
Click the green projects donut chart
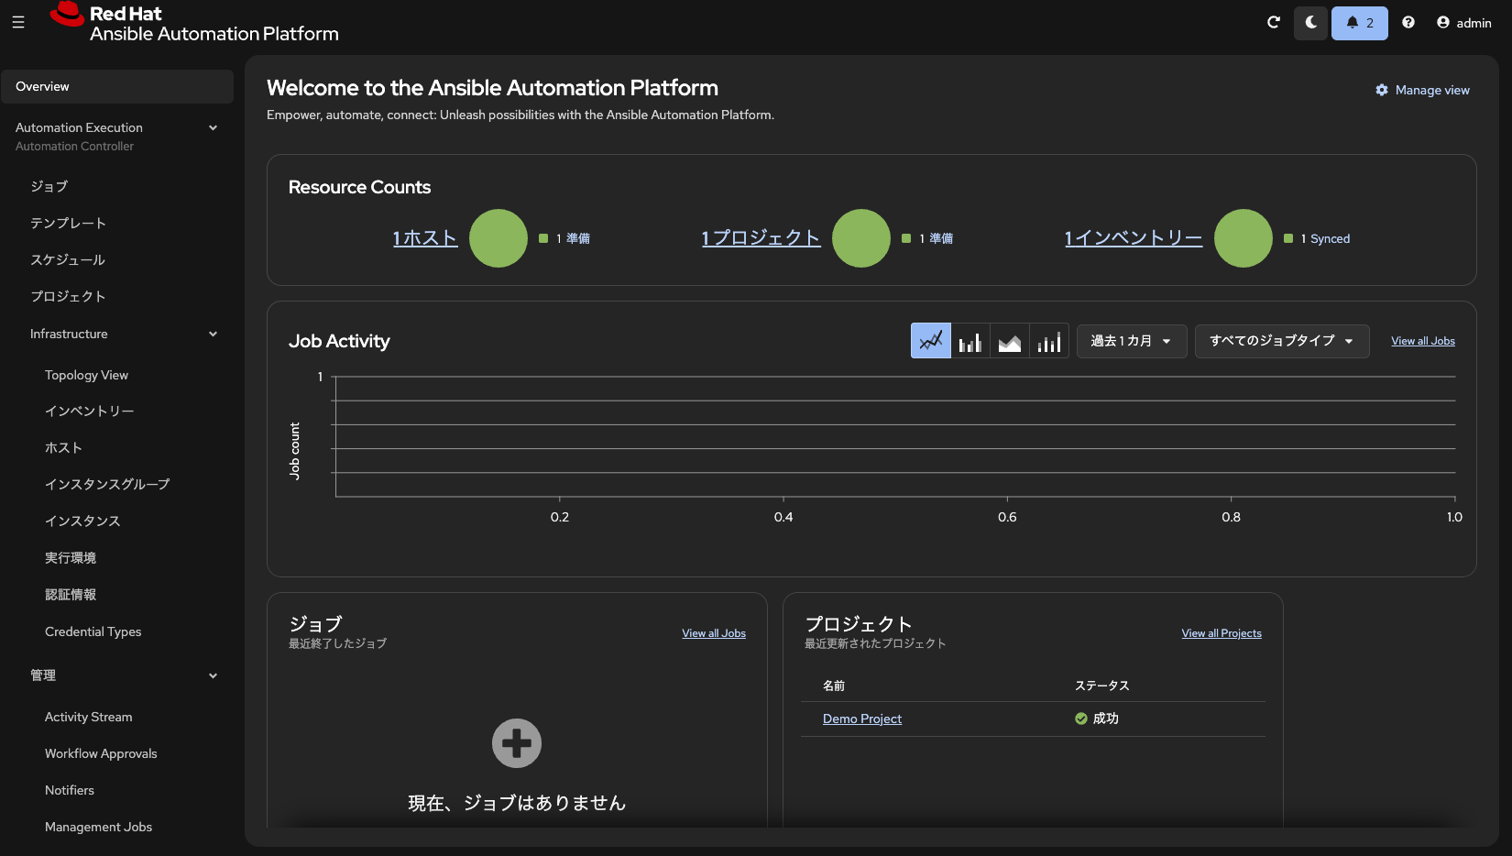pyautogui.click(x=861, y=238)
